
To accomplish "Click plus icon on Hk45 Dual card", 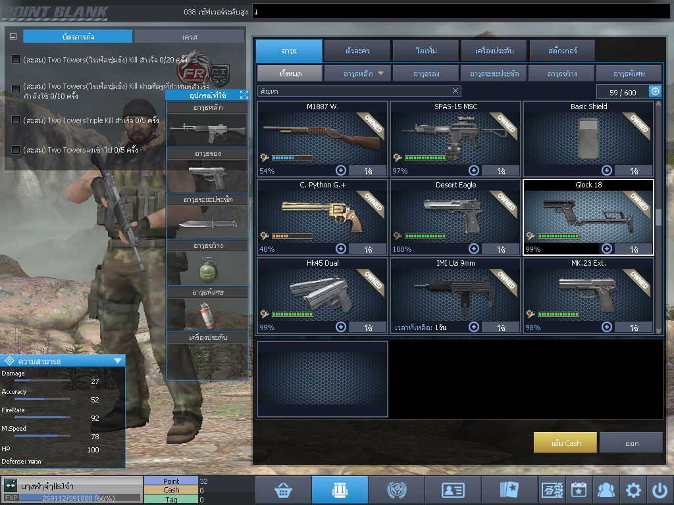I will pyautogui.click(x=341, y=327).
